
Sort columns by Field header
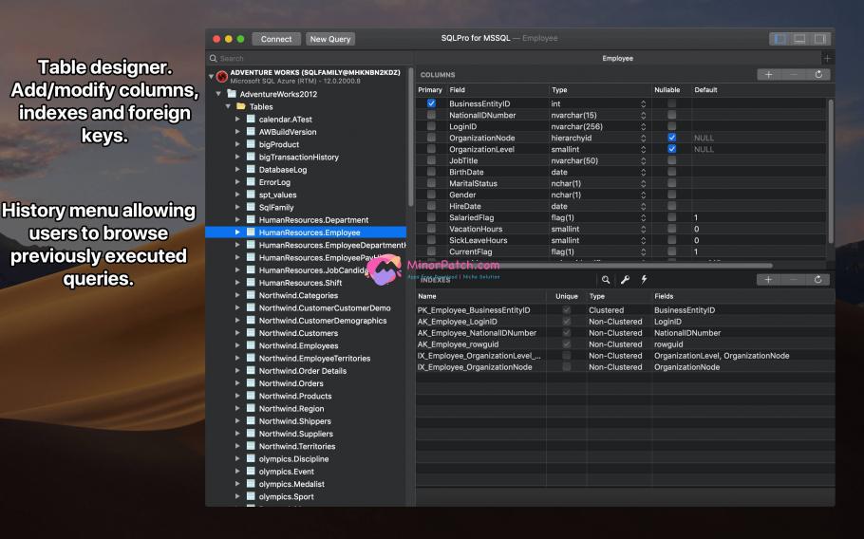point(457,90)
